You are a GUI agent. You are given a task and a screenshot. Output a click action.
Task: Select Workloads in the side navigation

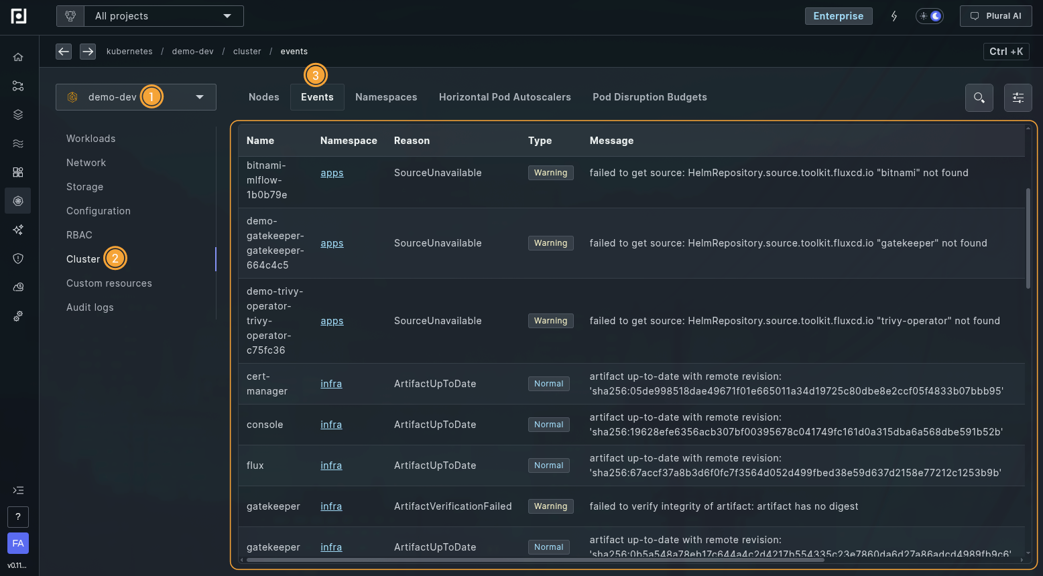91,139
